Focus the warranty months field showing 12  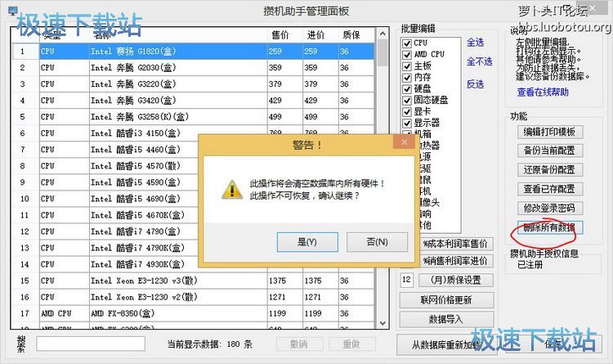tap(406, 280)
